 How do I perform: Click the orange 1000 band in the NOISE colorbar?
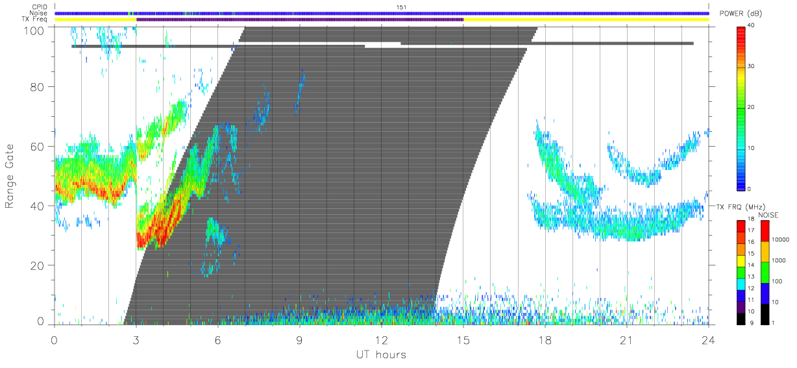(x=765, y=251)
